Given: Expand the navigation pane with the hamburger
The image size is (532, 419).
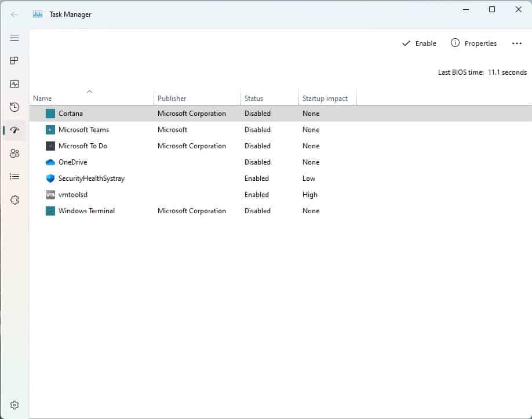Looking at the screenshot, I should (x=14, y=38).
